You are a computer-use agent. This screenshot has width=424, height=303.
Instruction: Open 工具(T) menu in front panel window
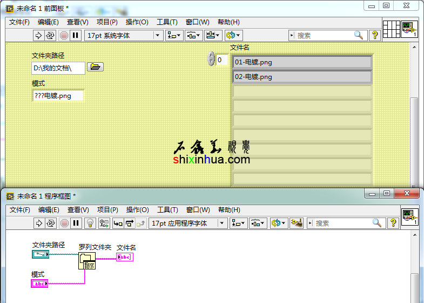167,22
